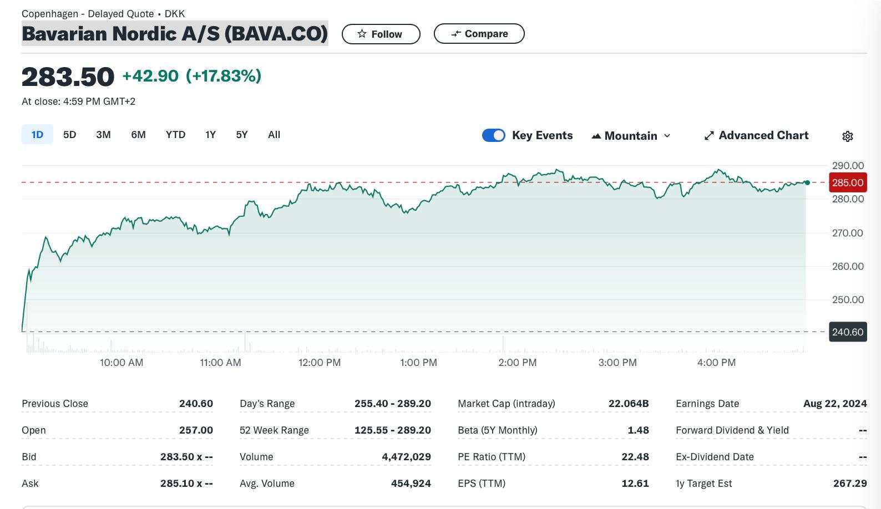Click the Open value 257.00
Viewport: 881px width, 509px height.
point(196,430)
